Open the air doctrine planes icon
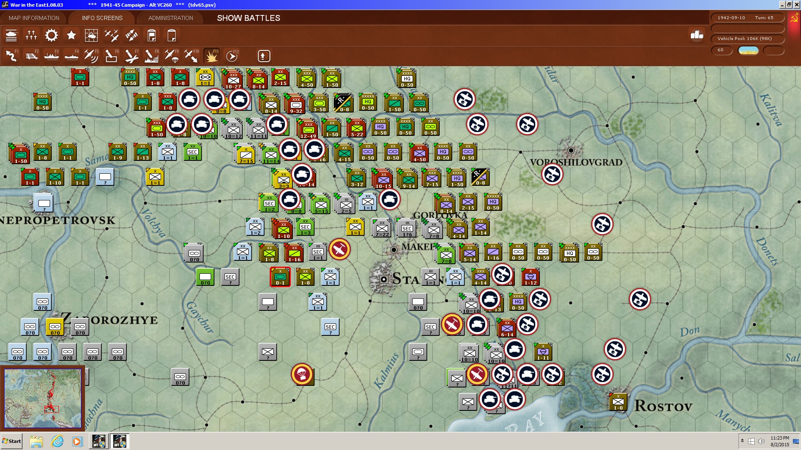 (111, 35)
